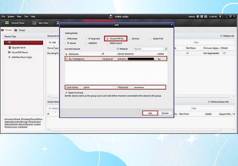Viewport: 238px width, 166px height.
Task: Toggle the Export to Group checkbox
Action: (x=66, y=92)
